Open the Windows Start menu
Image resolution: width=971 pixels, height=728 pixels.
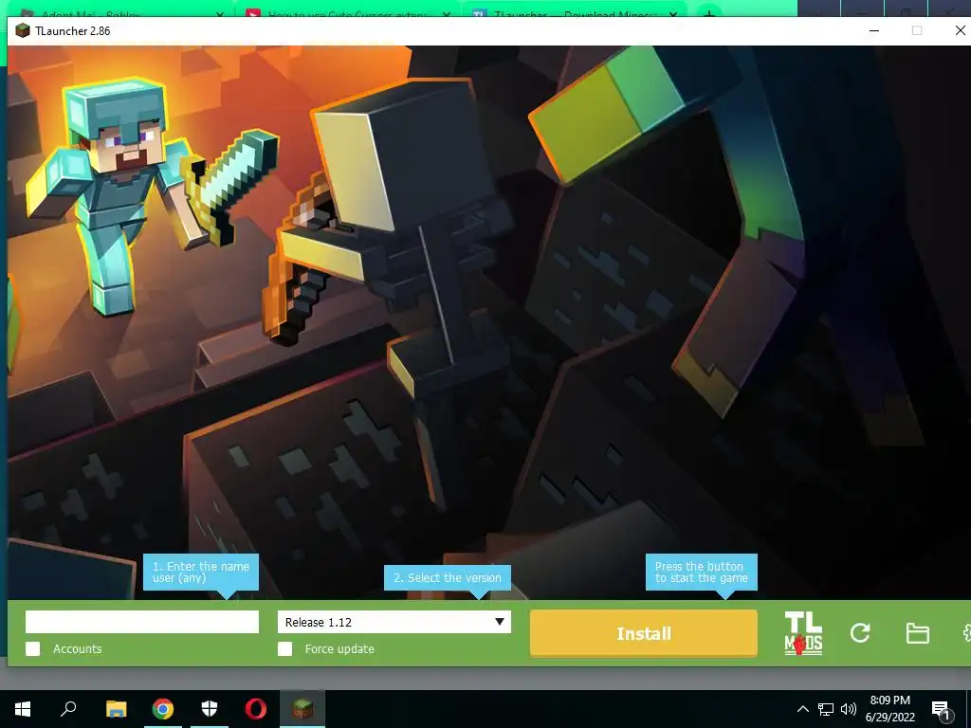(23, 709)
